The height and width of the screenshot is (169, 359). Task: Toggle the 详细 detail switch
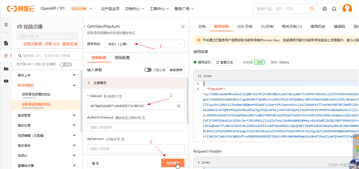[66, 64]
